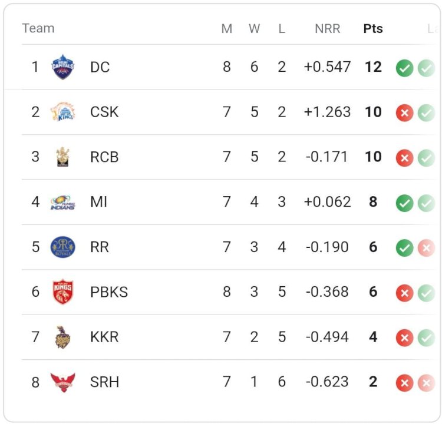Select RR's latest green result badge
442x424 pixels.
[x=404, y=248]
